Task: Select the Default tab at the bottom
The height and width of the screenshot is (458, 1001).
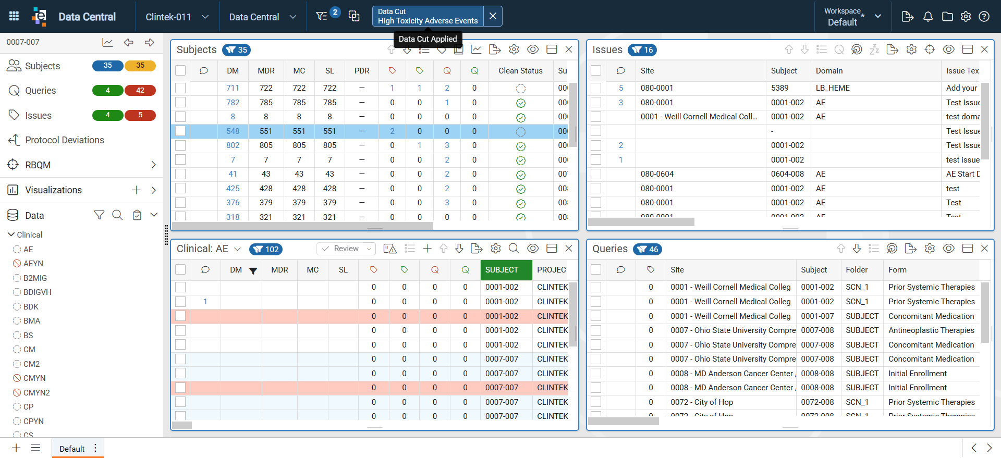Action: coord(72,449)
